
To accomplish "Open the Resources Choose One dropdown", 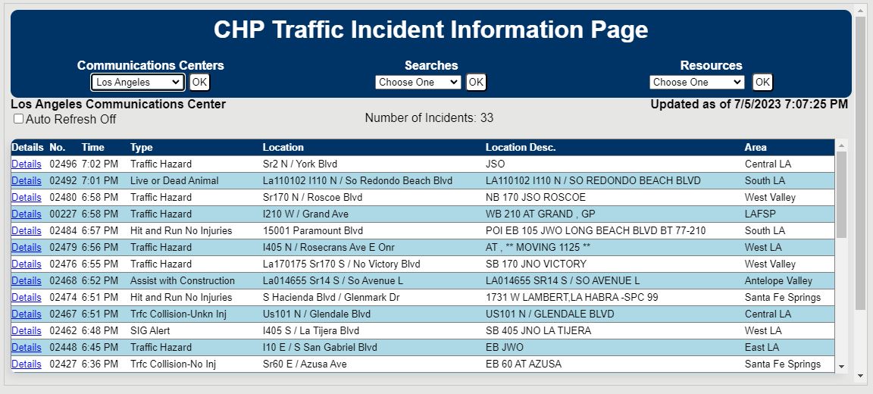I will [696, 83].
